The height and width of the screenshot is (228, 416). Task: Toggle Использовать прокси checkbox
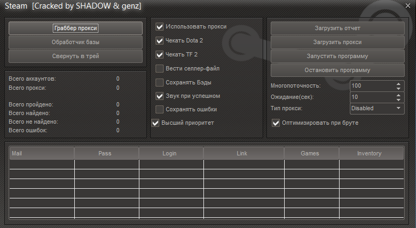pos(159,26)
